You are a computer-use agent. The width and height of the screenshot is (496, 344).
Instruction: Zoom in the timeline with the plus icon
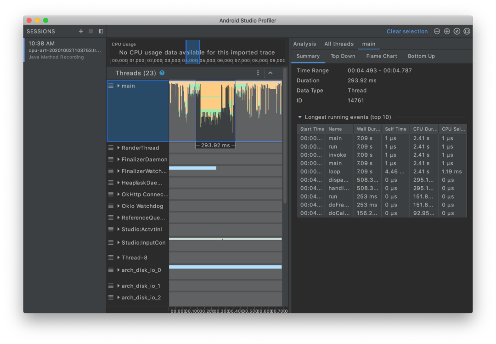tap(447, 31)
